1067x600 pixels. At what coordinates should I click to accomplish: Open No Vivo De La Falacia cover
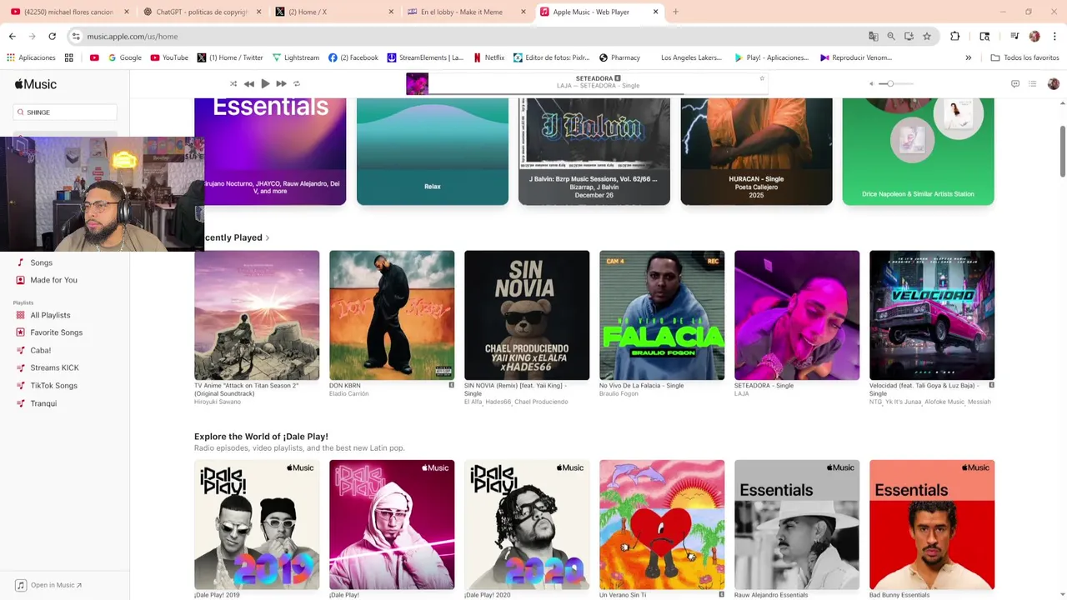point(662,315)
